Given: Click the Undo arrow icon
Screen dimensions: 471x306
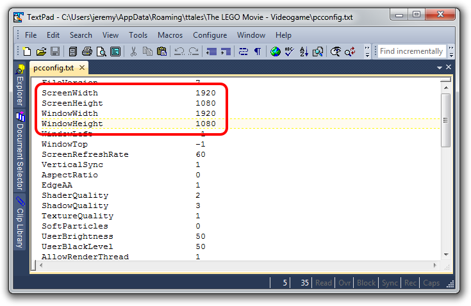Looking at the screenshot, I should (x=179, y=52).
